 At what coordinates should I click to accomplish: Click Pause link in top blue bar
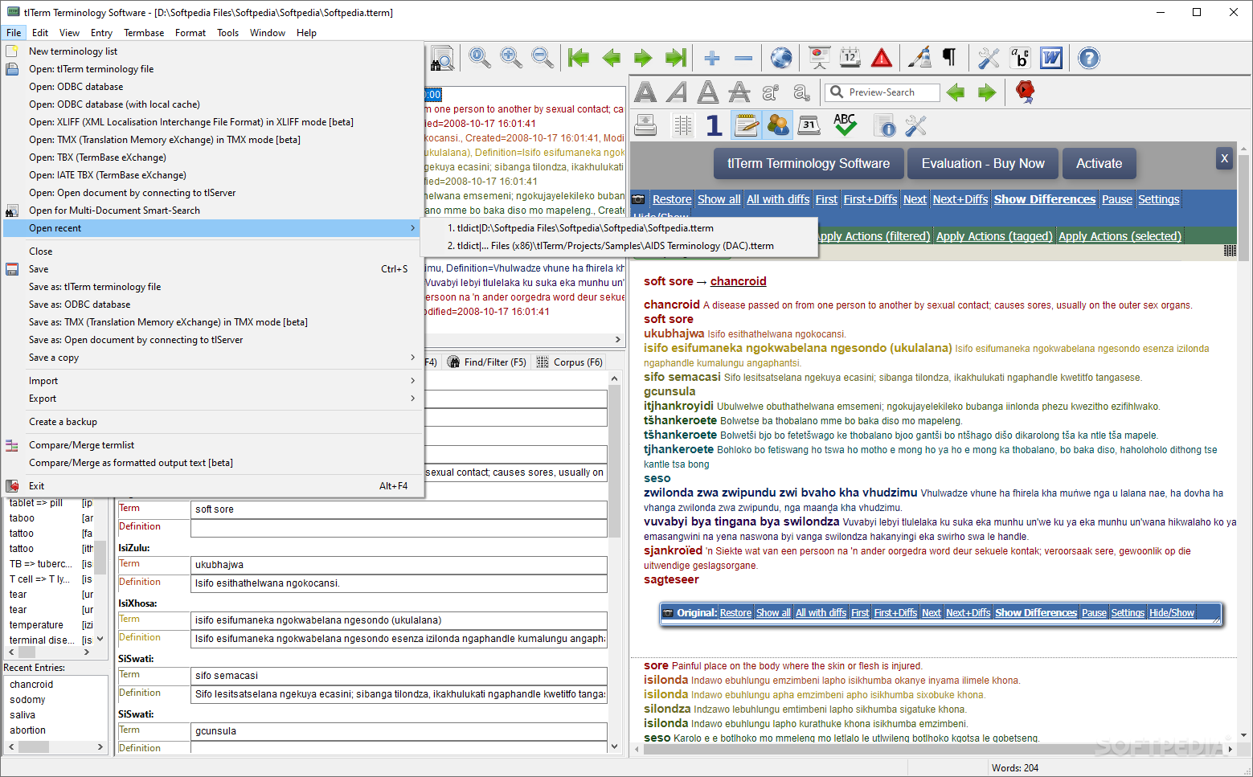pos(1117,199)
